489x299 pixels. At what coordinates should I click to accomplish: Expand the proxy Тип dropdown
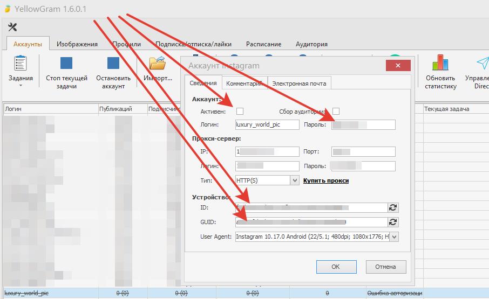(295, 180)
